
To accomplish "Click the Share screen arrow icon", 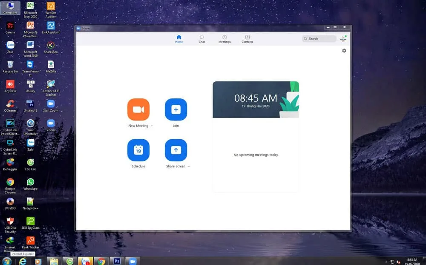I will pos(176,150).
